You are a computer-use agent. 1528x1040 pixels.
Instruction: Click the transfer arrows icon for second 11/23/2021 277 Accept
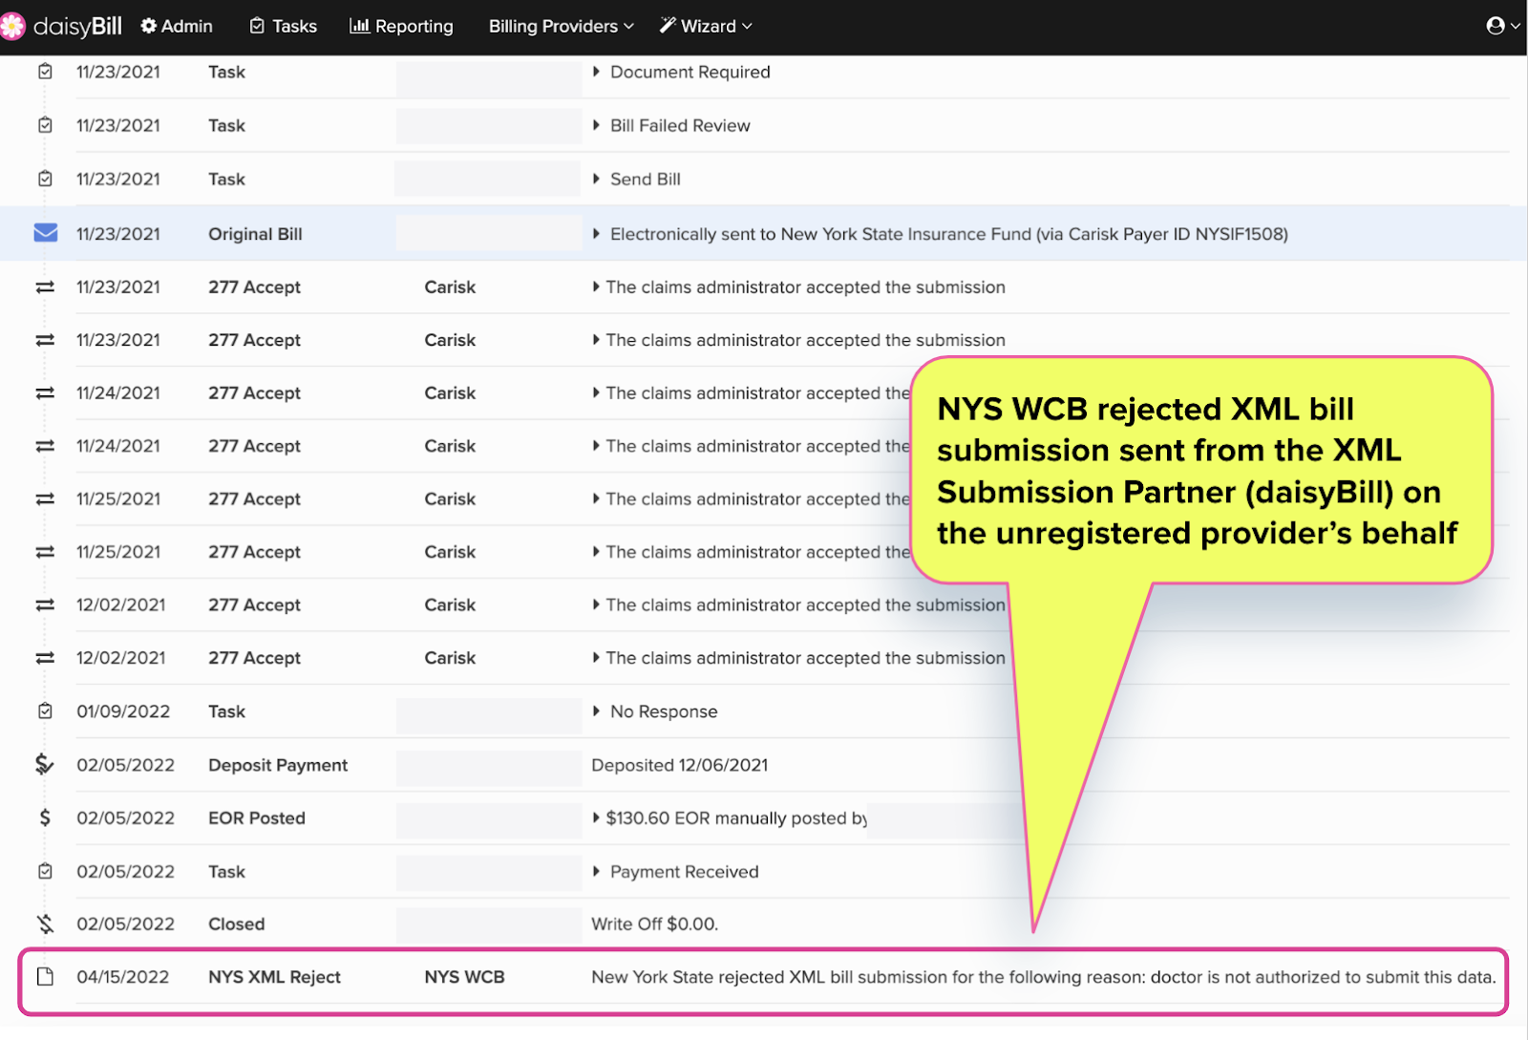(x=45, y=340)
